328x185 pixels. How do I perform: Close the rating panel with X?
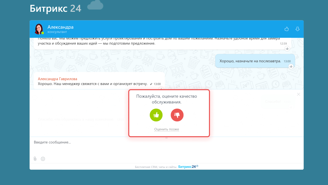click(x=299, y=94)
